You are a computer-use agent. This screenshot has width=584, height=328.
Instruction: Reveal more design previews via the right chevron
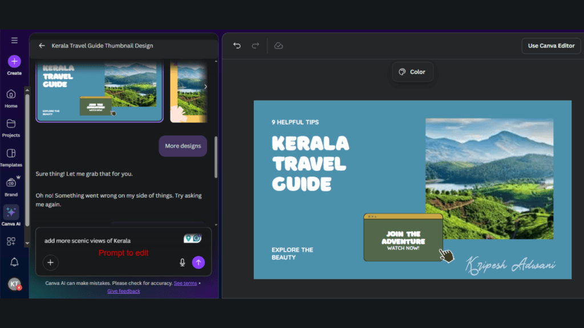pyautogui.click(x=206, y=87)
